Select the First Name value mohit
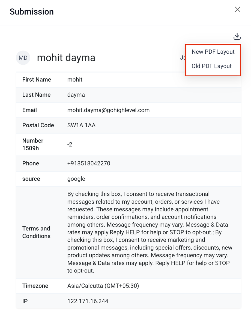Screen dimensions: 251x316 coord(75,80)
